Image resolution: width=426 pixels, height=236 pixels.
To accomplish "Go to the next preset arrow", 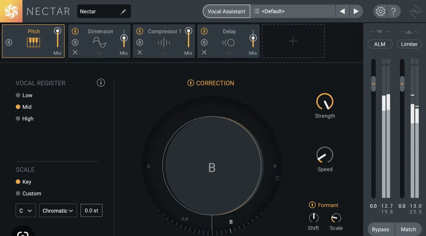I will 356,11.
